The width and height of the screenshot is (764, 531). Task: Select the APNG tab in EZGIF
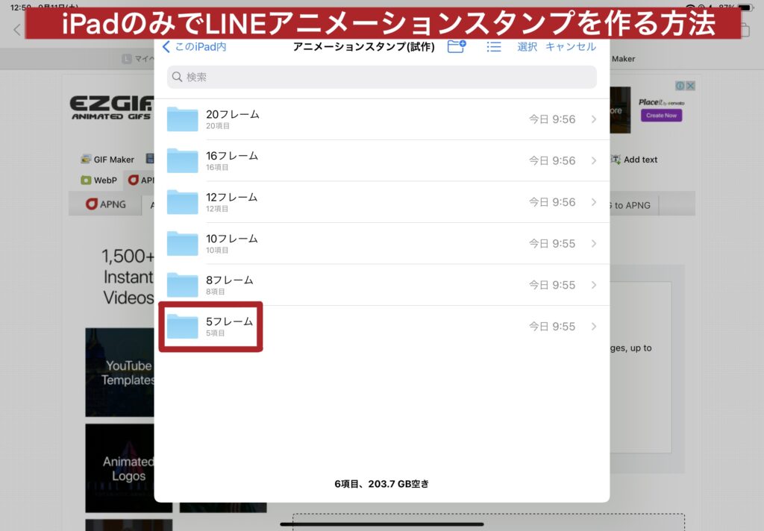pyautogui.click(x=106, y=204)
